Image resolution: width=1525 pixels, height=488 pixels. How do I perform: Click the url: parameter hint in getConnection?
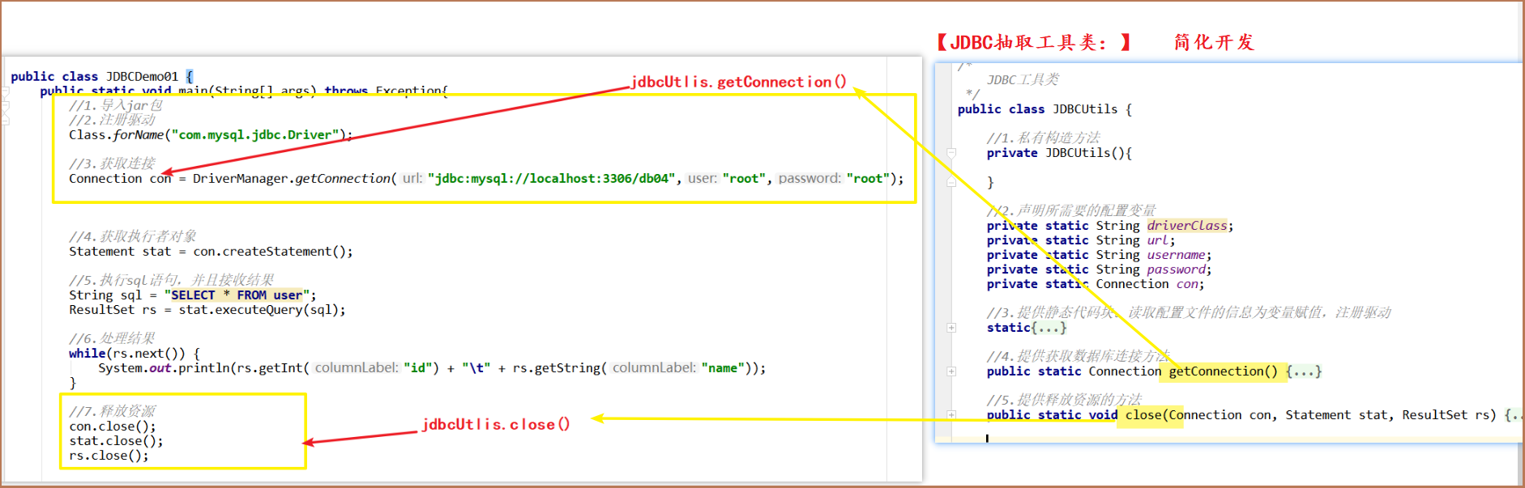(412, 179)
